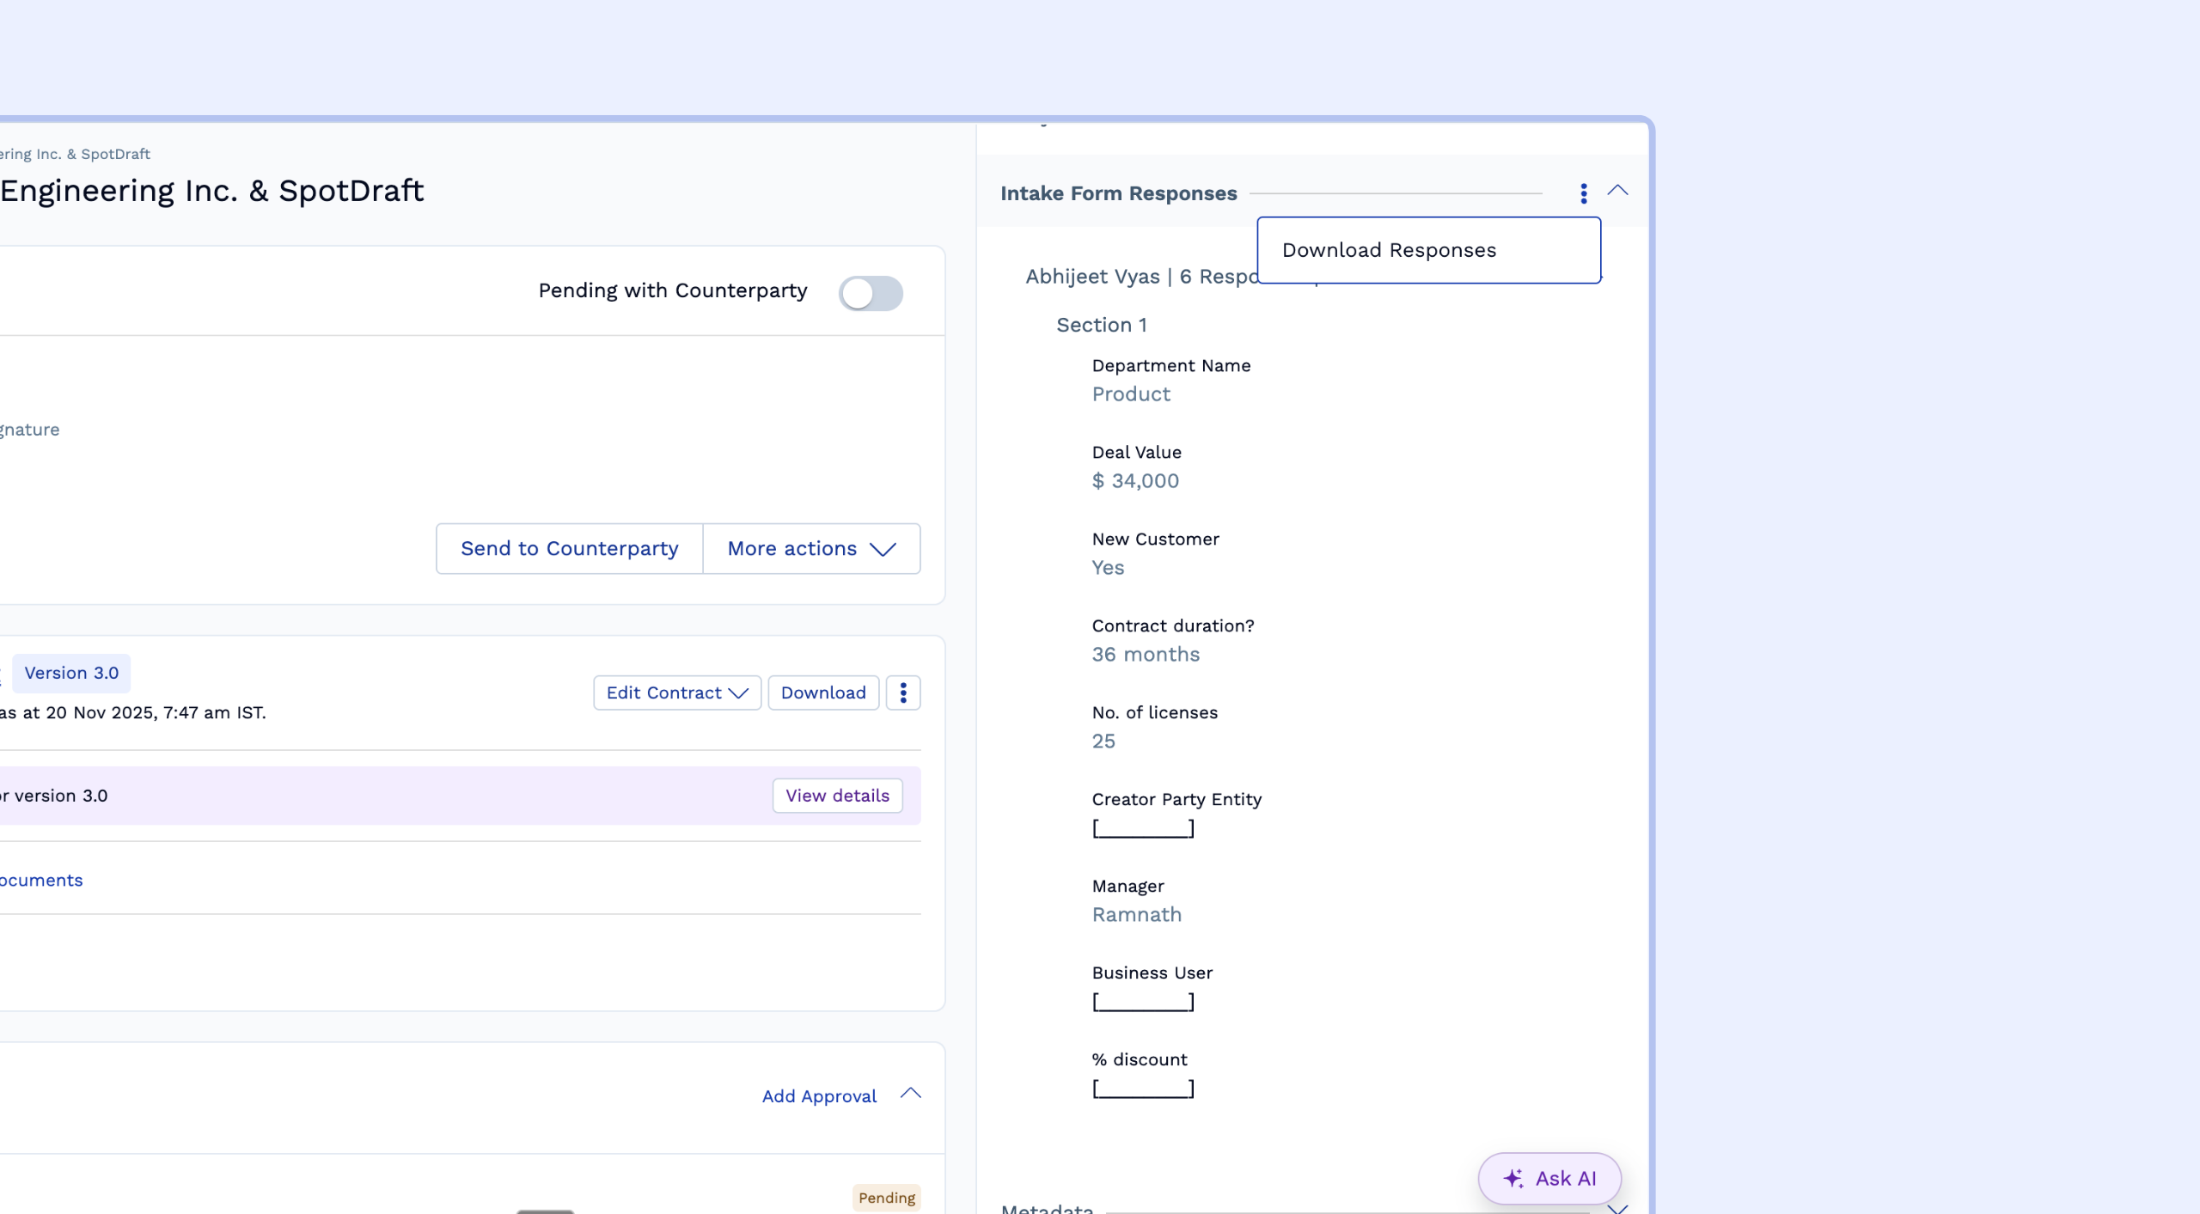Viewport: 2200px width, 1214px height.
Task: Open Intake Form Responses three-dot menu
Action: [x=1583, y=193]
